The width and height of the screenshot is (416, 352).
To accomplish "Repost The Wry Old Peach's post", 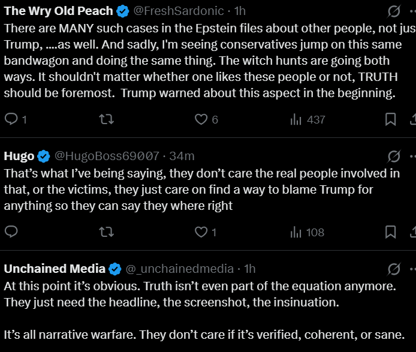I will pyautogui.click(x=106, y=119).
